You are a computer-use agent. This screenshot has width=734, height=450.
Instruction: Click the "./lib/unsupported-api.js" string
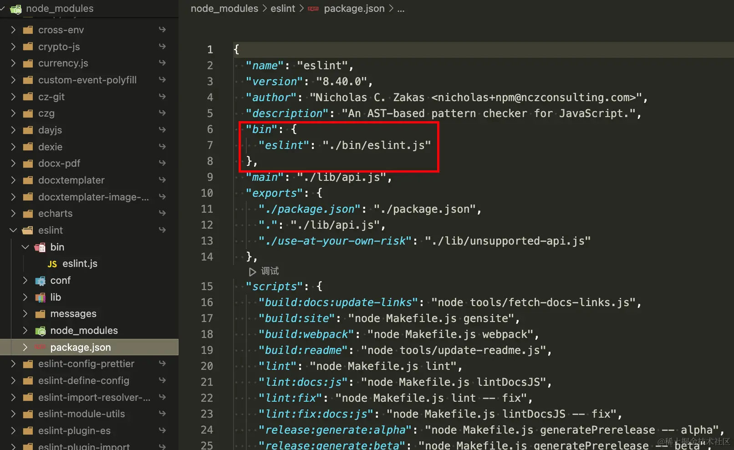click(508, 241)
